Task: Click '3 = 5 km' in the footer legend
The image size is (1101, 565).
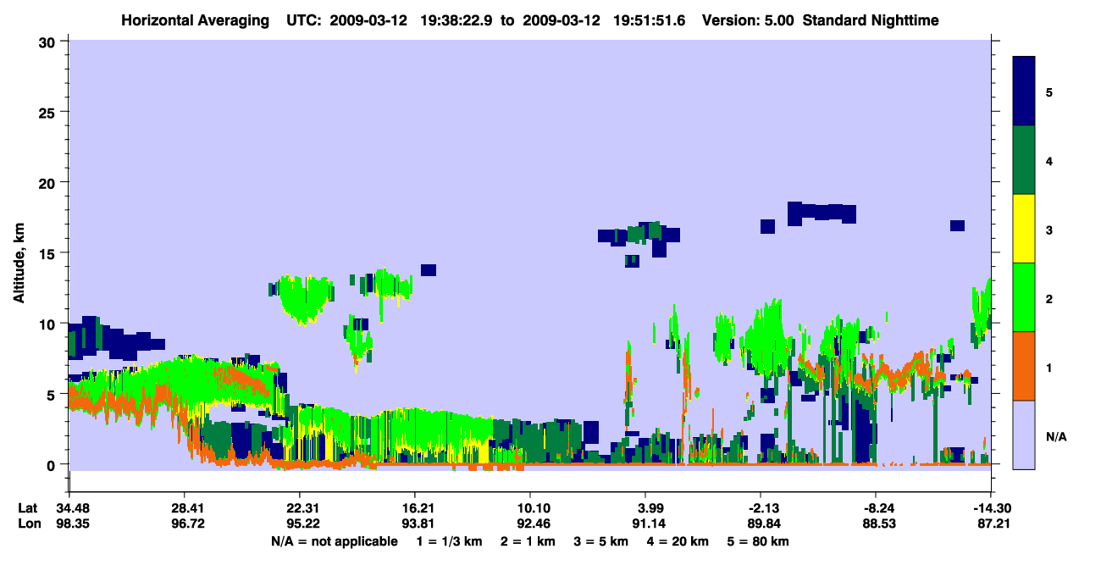Action: click(601, 541)
